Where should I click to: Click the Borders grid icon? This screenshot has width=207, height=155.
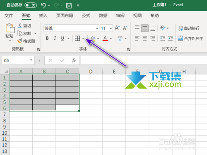pyautogui.click(x=77, y=38)
